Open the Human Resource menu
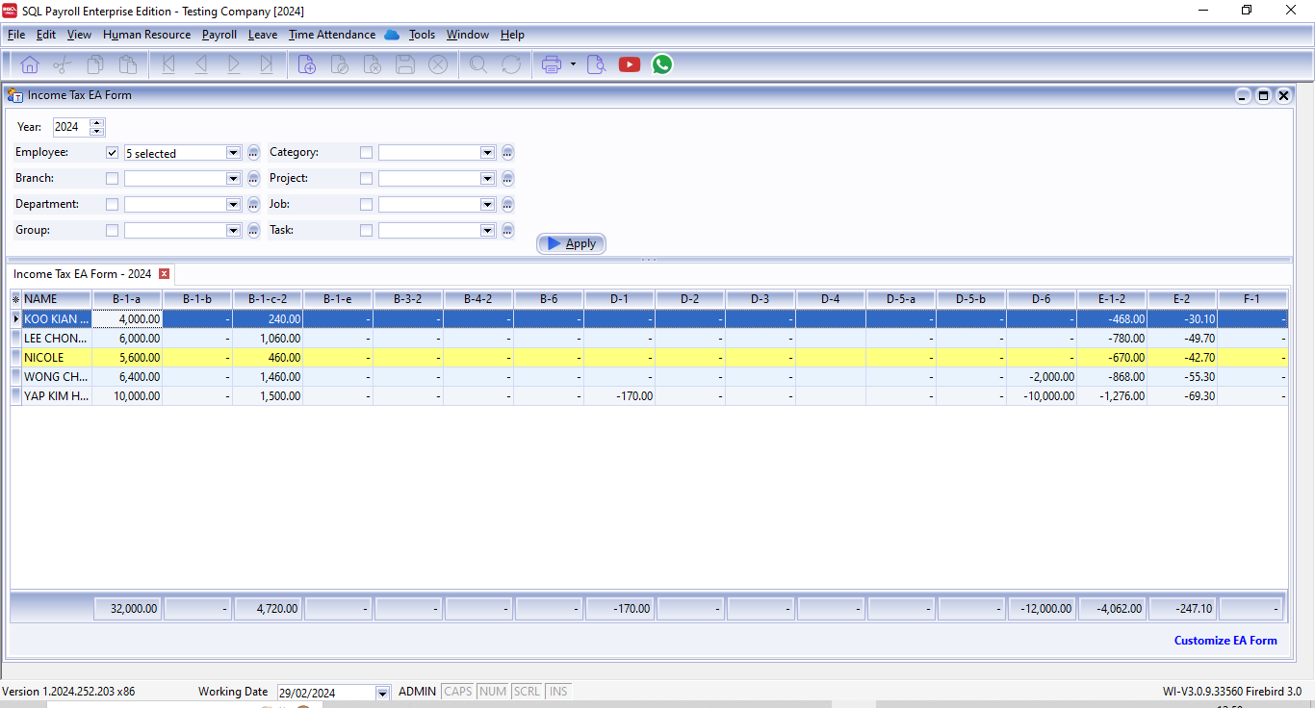The width and height of the screenshot is (1315, 708). click(146, 35)
